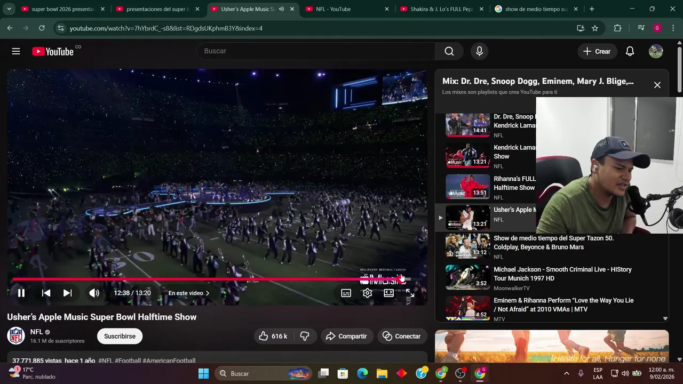683x384 pixels.
Task: Share the video with Compartir
Action: (346, 336)
